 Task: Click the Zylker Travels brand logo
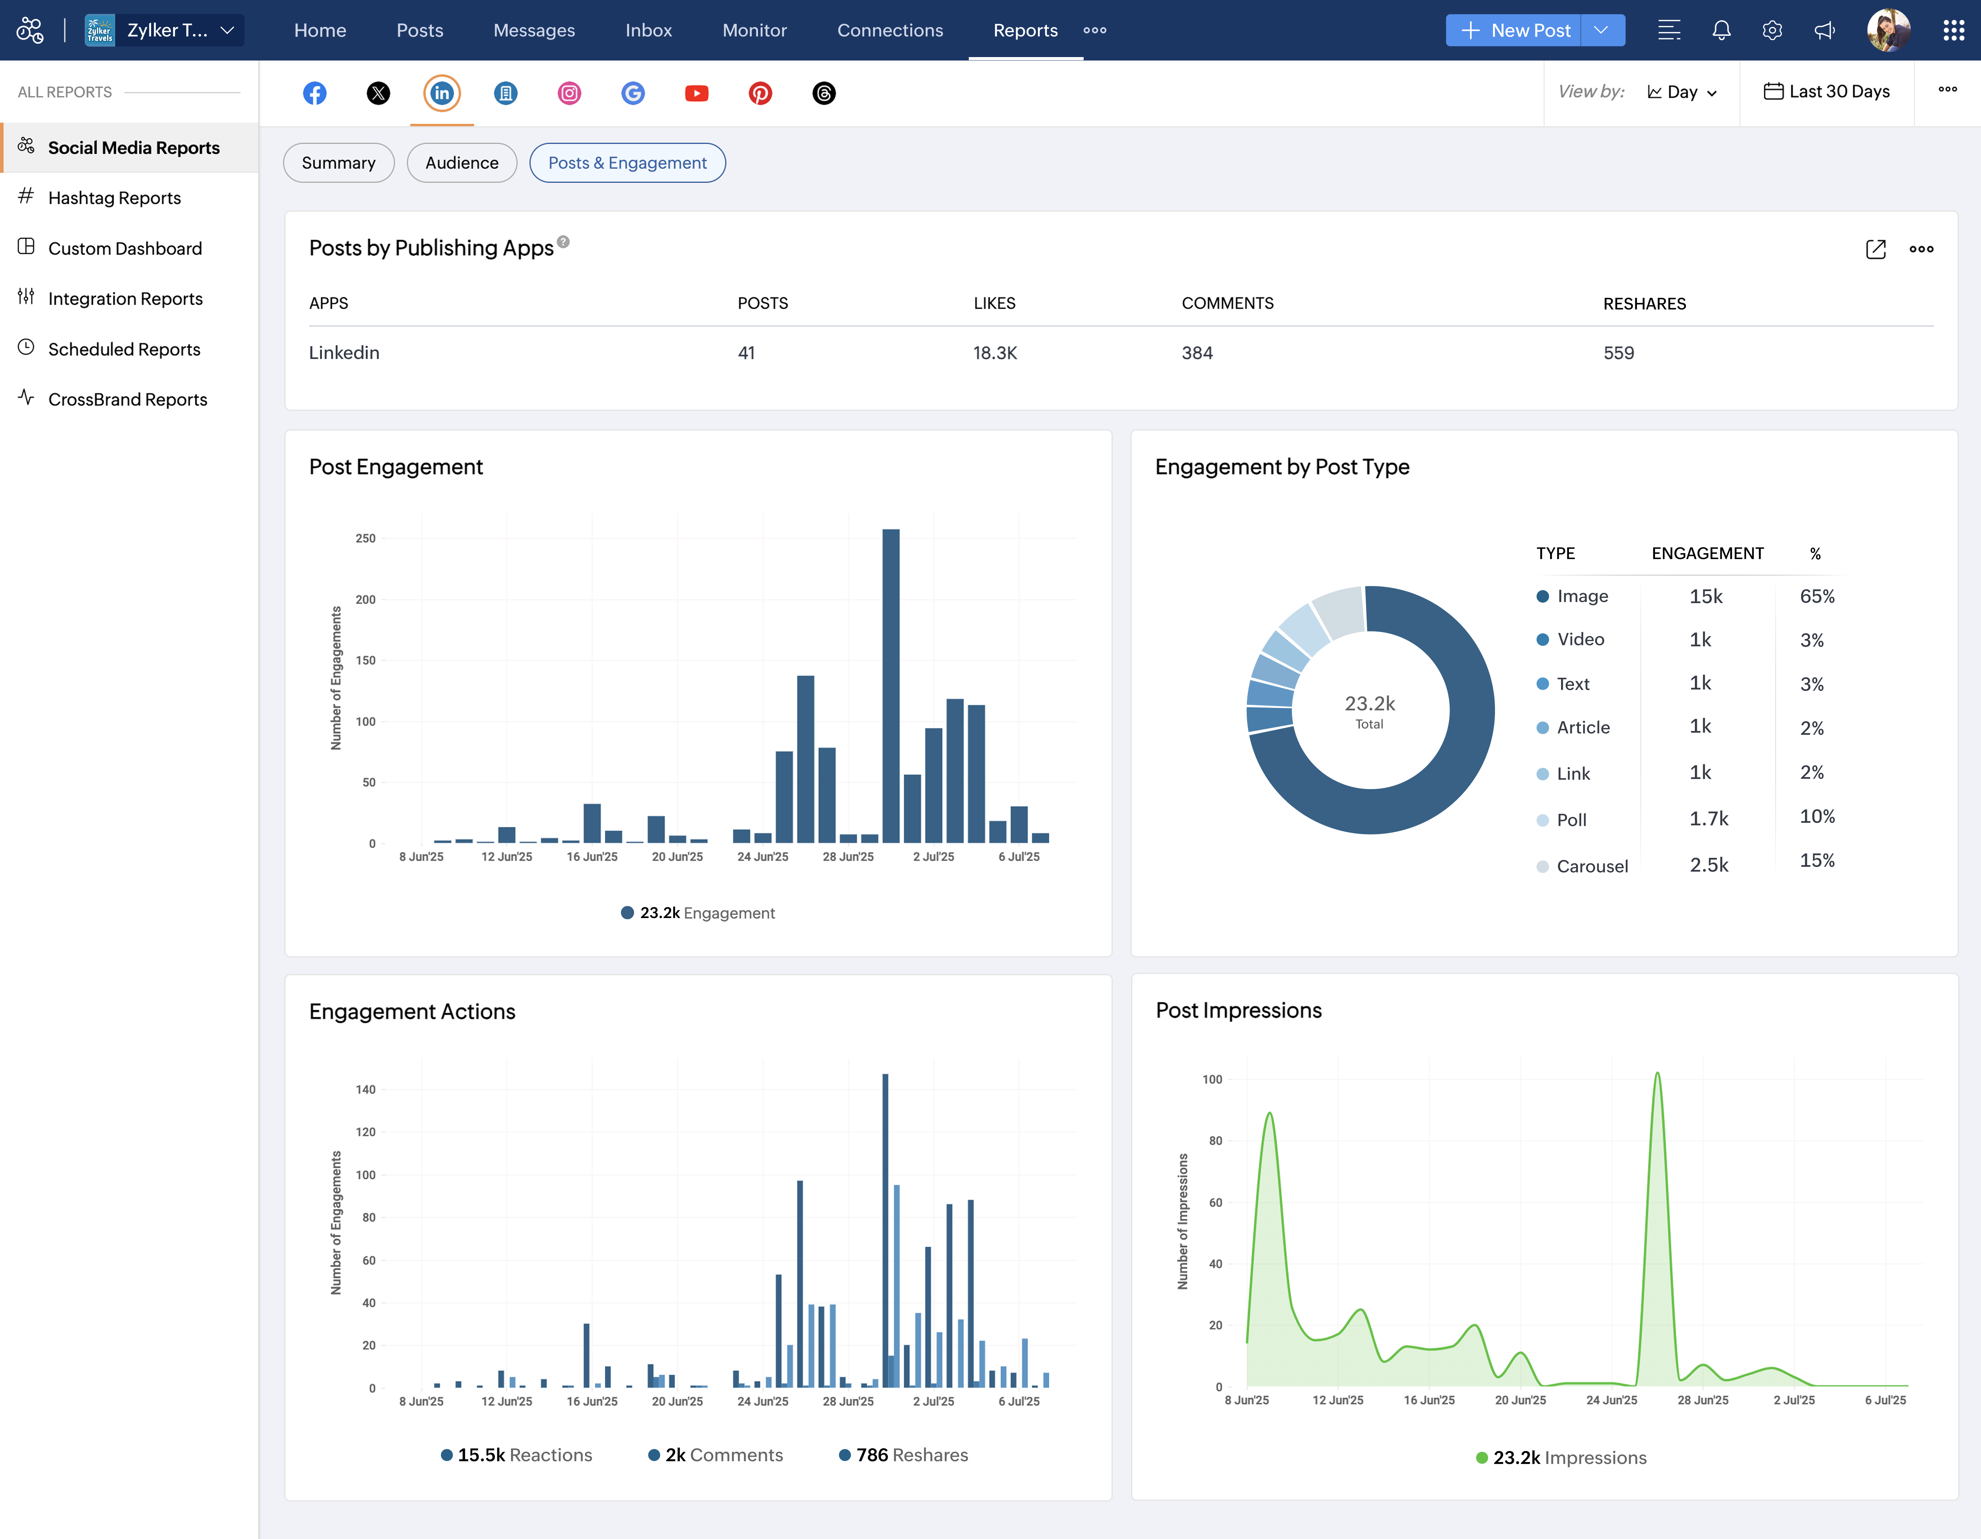[x=100, y=30]
